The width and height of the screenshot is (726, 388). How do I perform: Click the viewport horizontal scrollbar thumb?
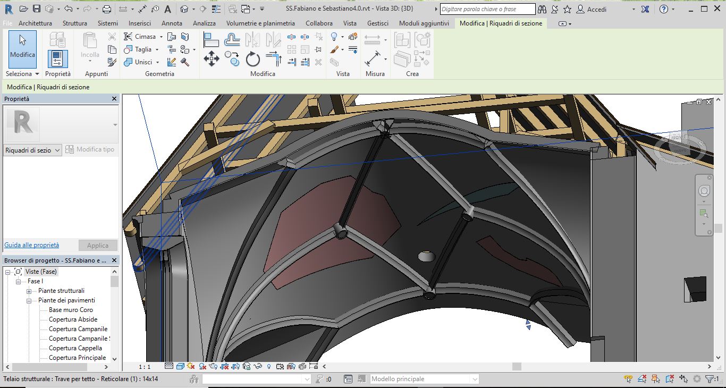pos(517,367)
